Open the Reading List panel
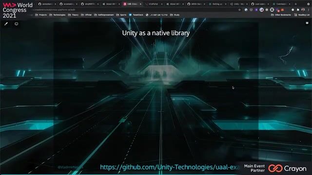Viewport: 312px width, 175px height. point(302,15)
